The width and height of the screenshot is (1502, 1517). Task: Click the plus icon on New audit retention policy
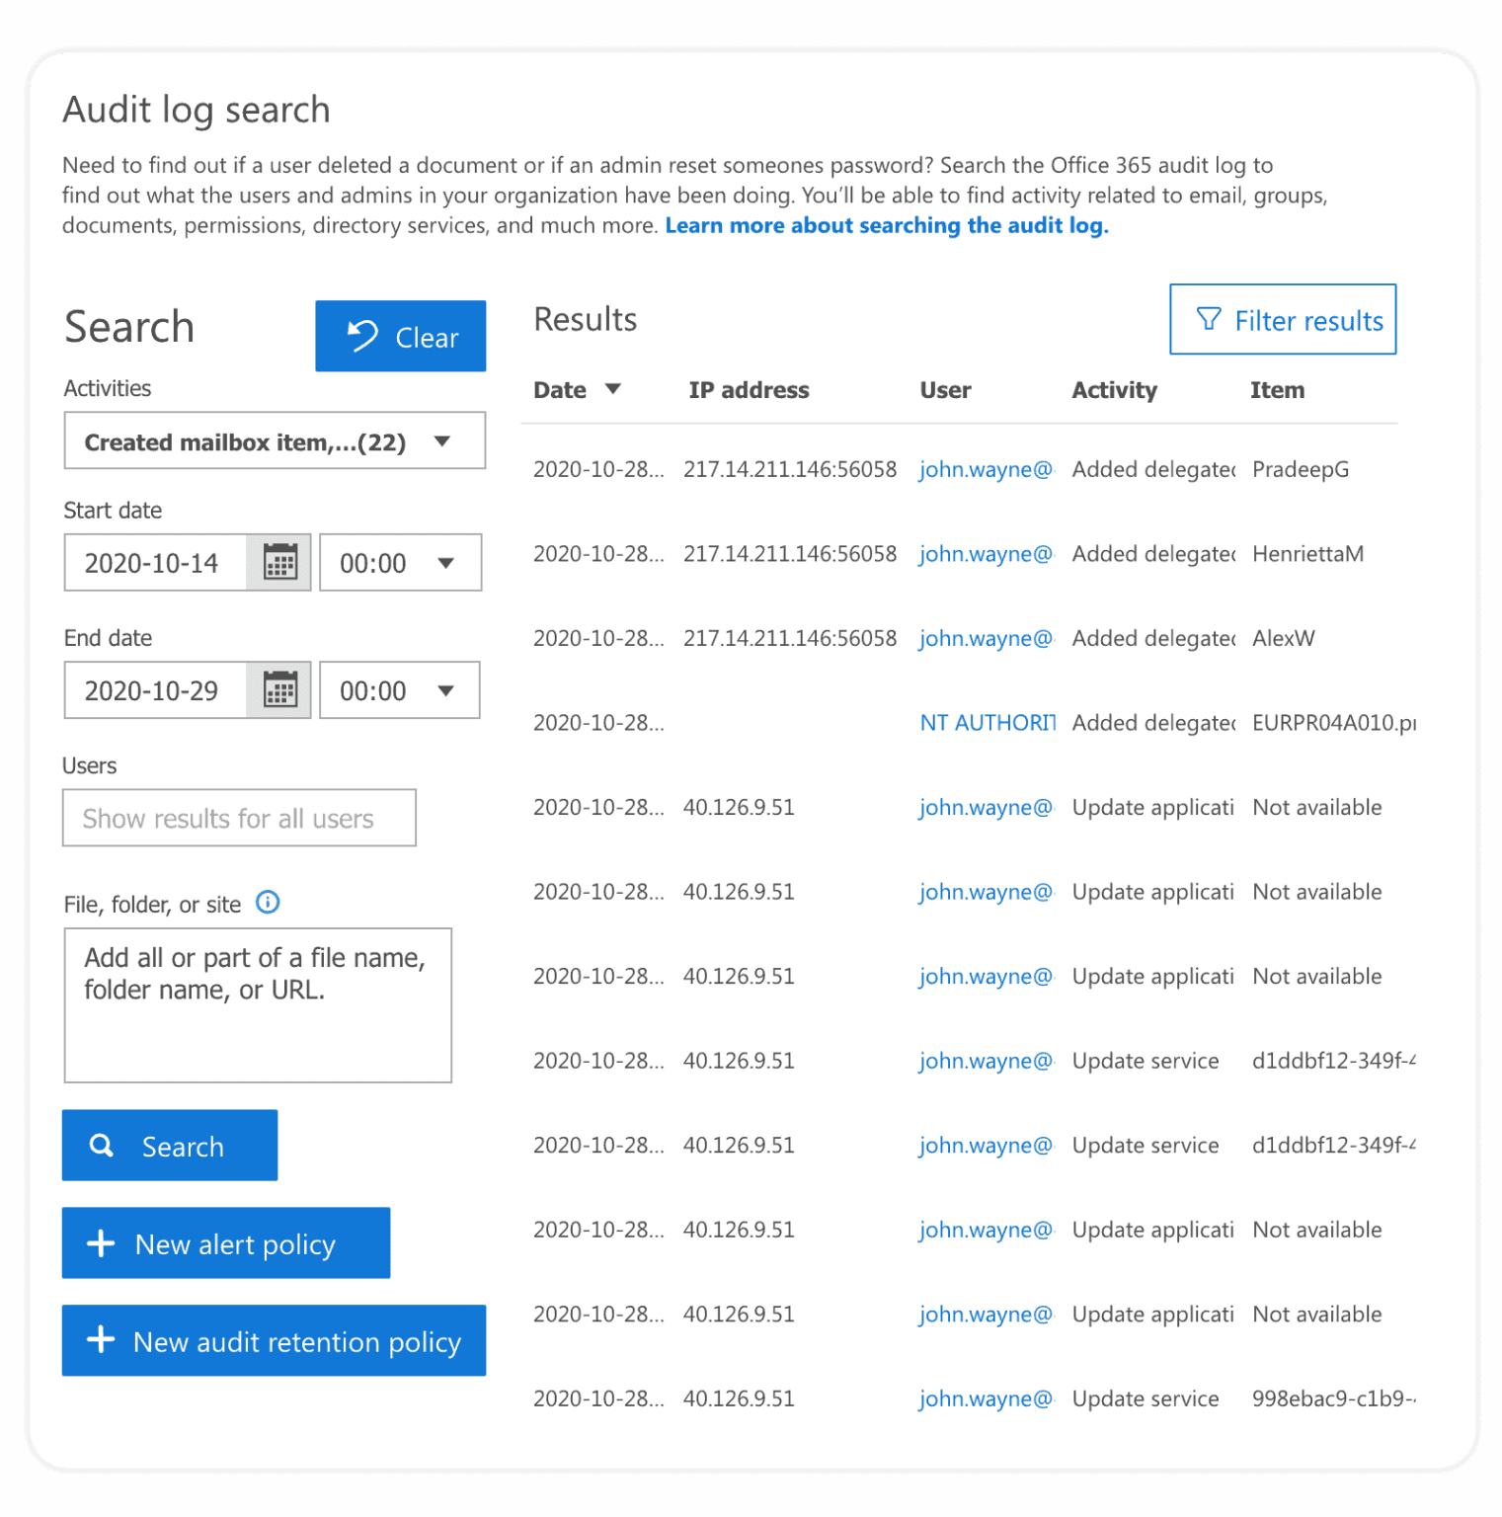click(x=100, y=1340)
